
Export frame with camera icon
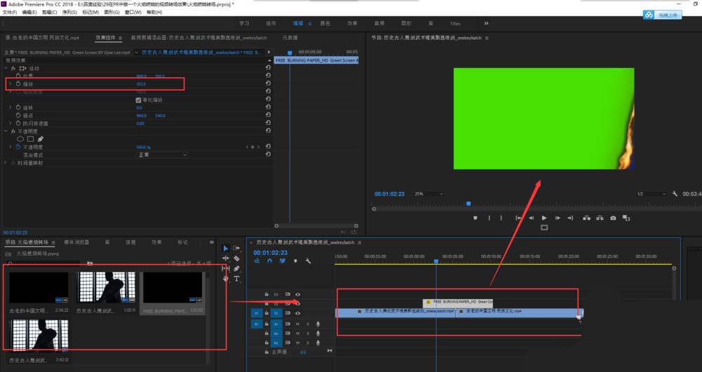click(613, 218)
